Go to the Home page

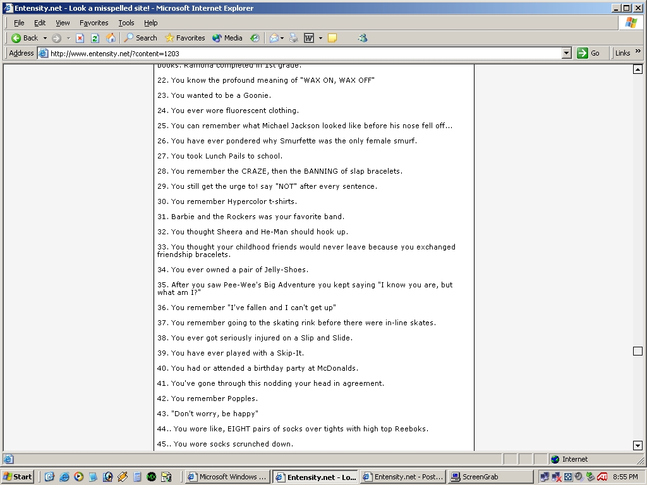point(111,39)
